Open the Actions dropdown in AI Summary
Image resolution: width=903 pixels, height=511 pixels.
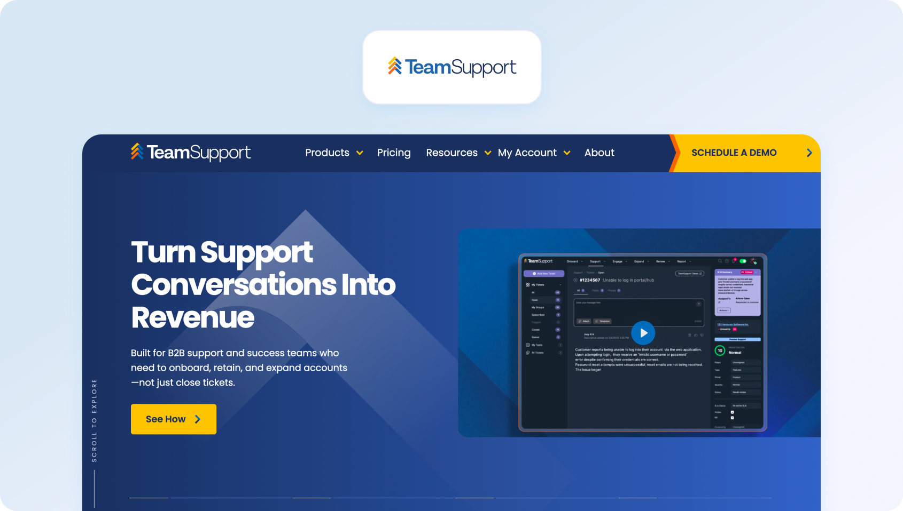click(x=724, y=310)
